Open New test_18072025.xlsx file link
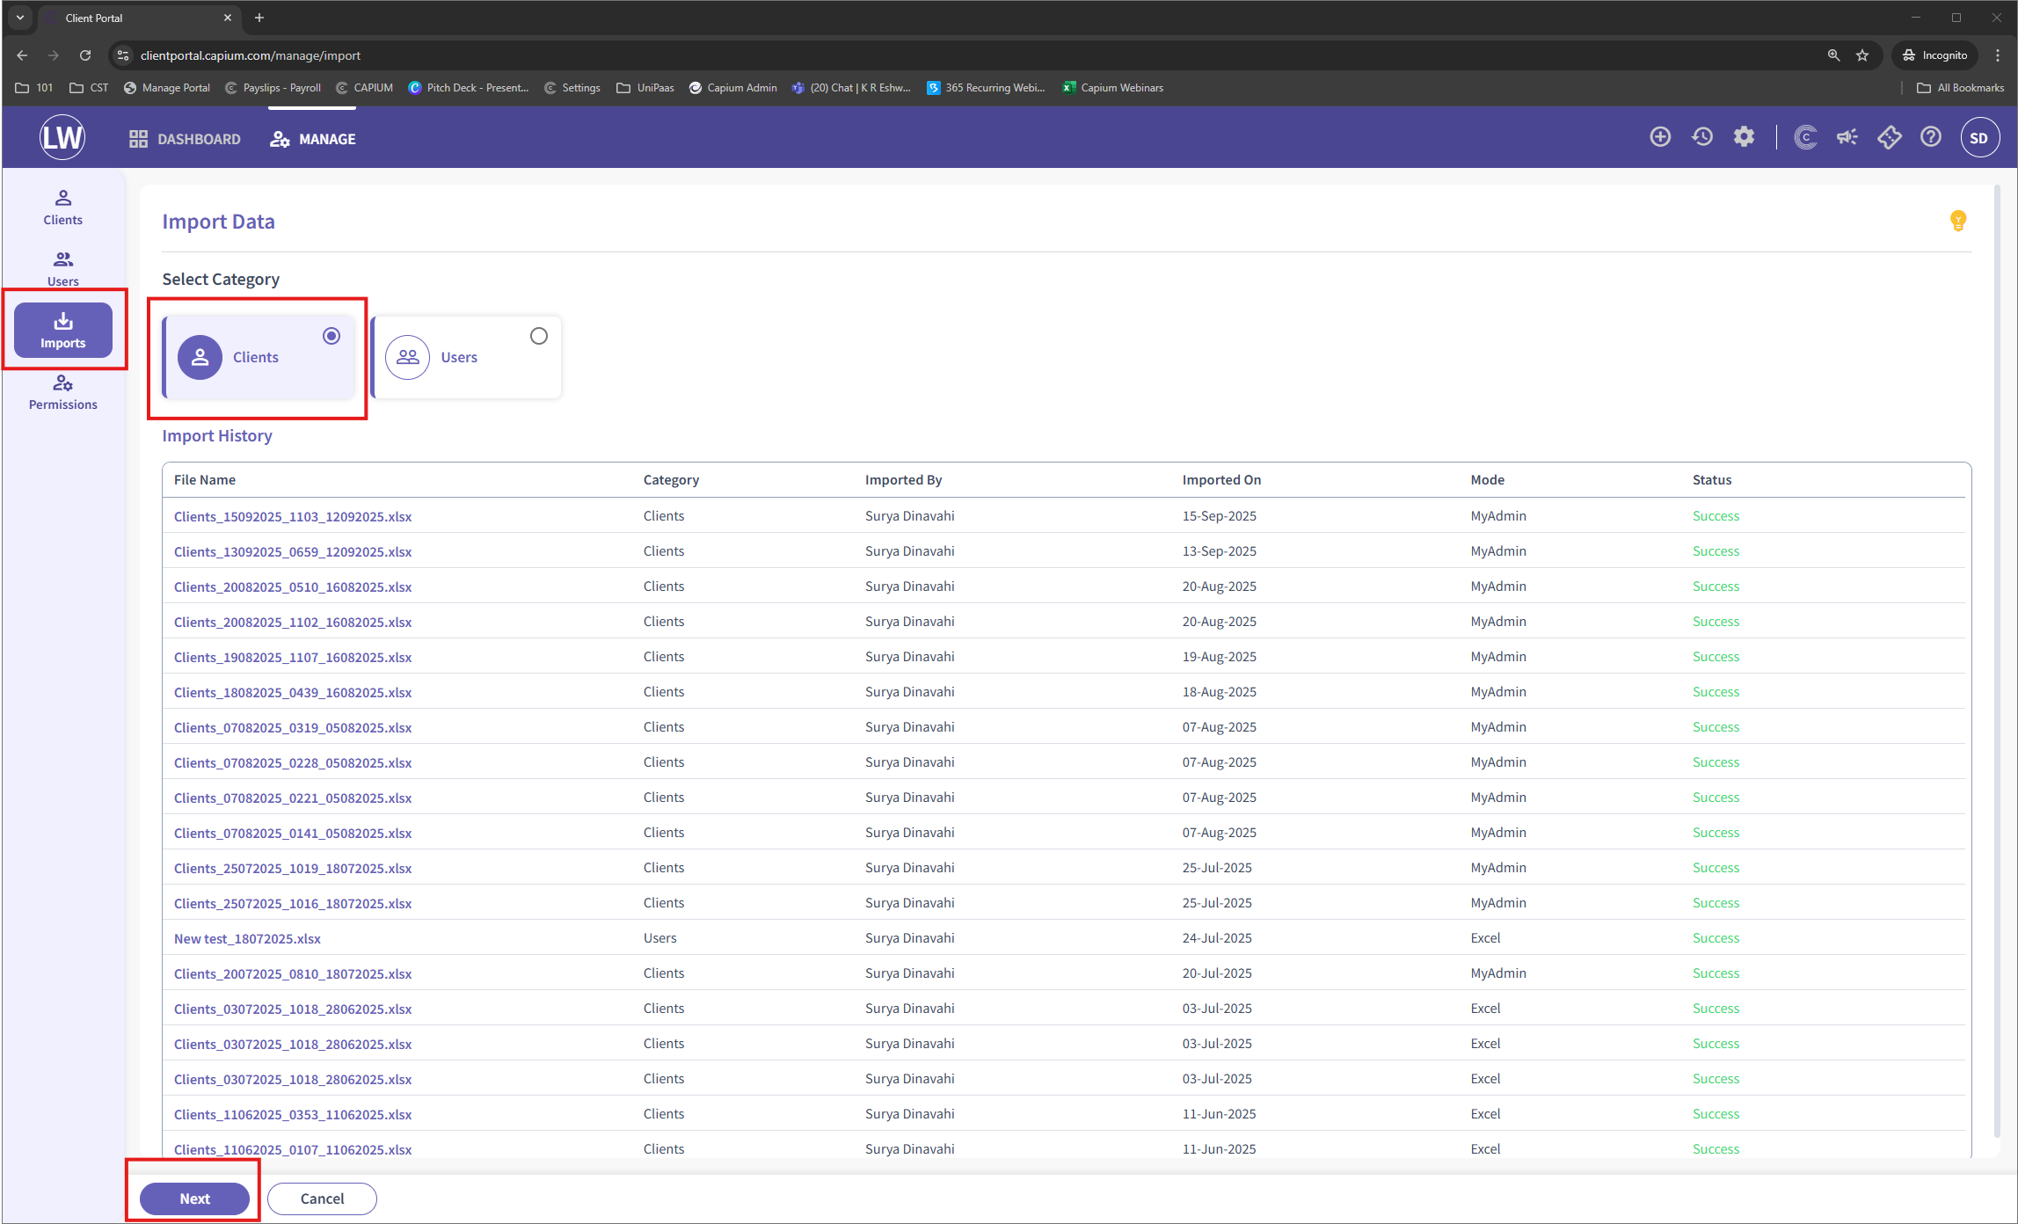The image size is (2018, 1224). point(247,938)
